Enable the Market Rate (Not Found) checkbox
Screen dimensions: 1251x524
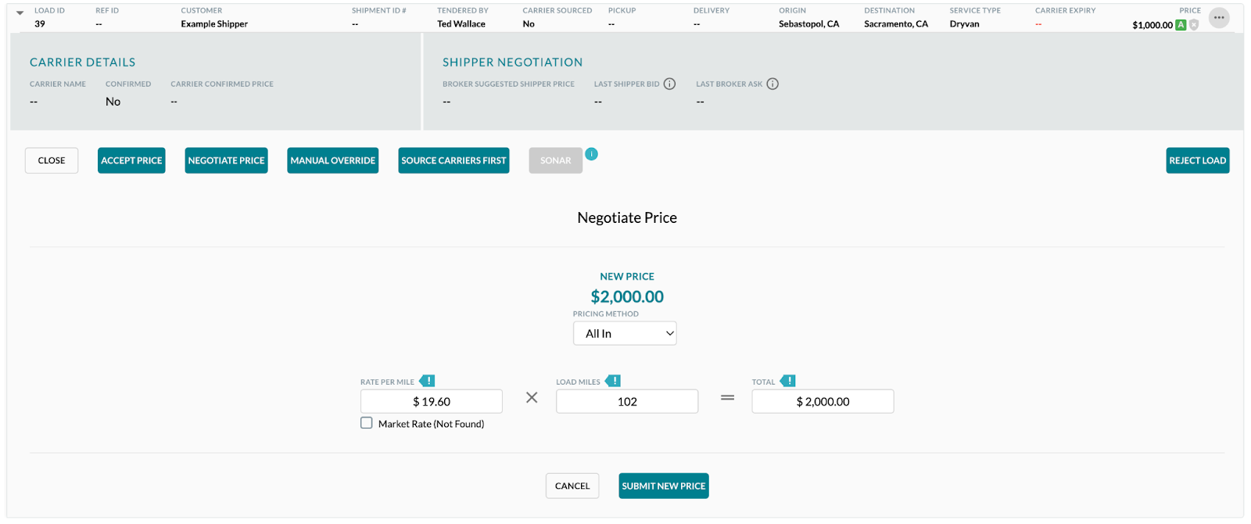click(366, 423)
